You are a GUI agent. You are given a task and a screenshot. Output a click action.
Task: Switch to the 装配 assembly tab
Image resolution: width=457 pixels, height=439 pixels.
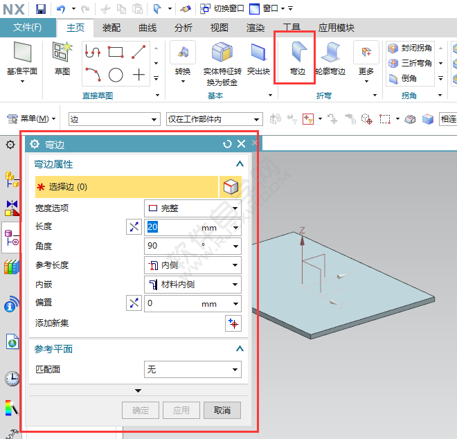pos(111,28)
